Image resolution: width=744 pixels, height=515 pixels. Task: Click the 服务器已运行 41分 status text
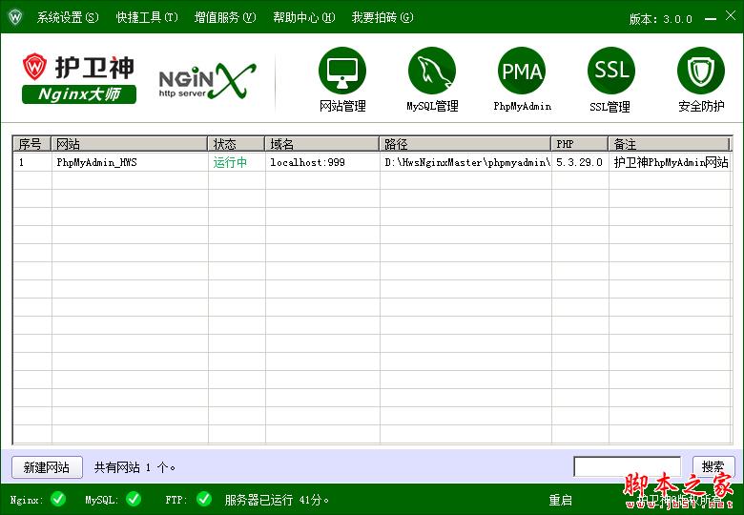point(278,500)
